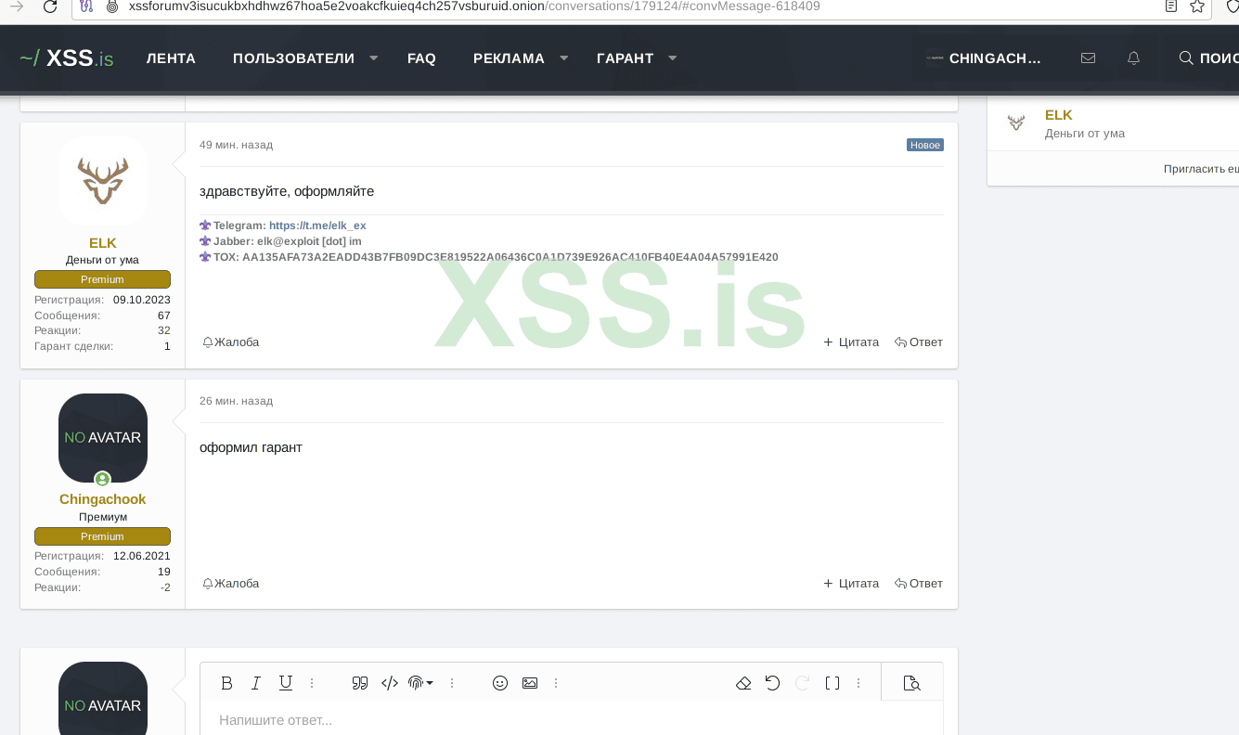Insert an image via the picture icon

pyautogui.click(x=530, y=683)
